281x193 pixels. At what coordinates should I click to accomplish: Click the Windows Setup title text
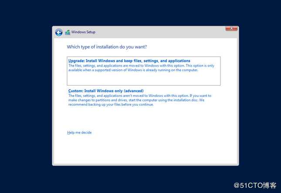[83, 32]
